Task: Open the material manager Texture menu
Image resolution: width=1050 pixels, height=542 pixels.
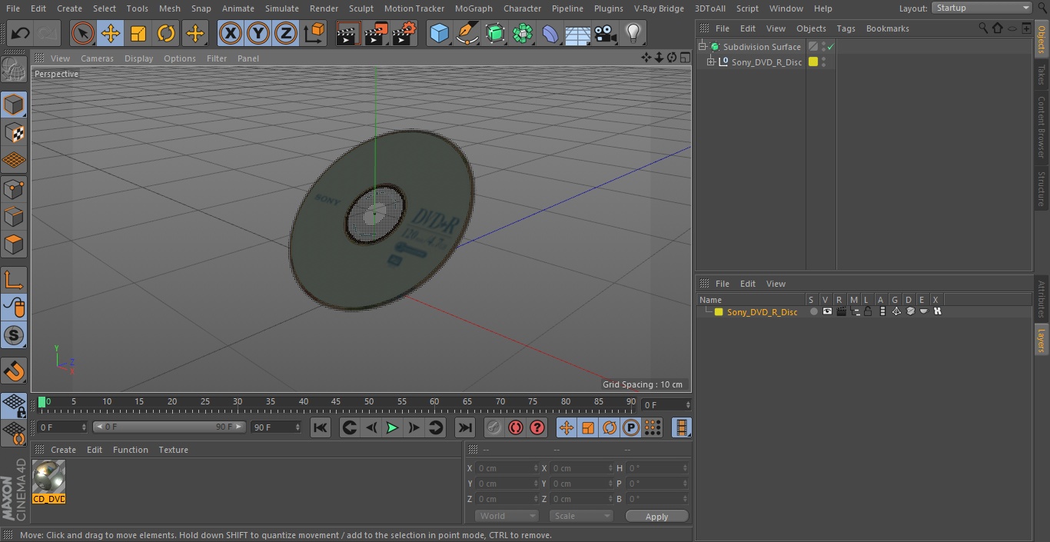Action: tap(173, 450)
